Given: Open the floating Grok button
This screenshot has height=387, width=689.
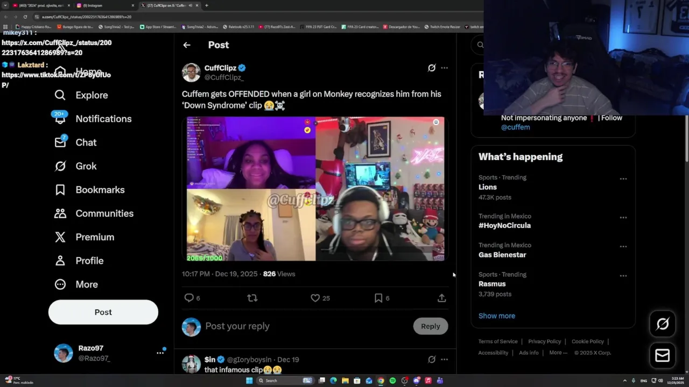Looking at the screenshot, I should click(663, 324).
